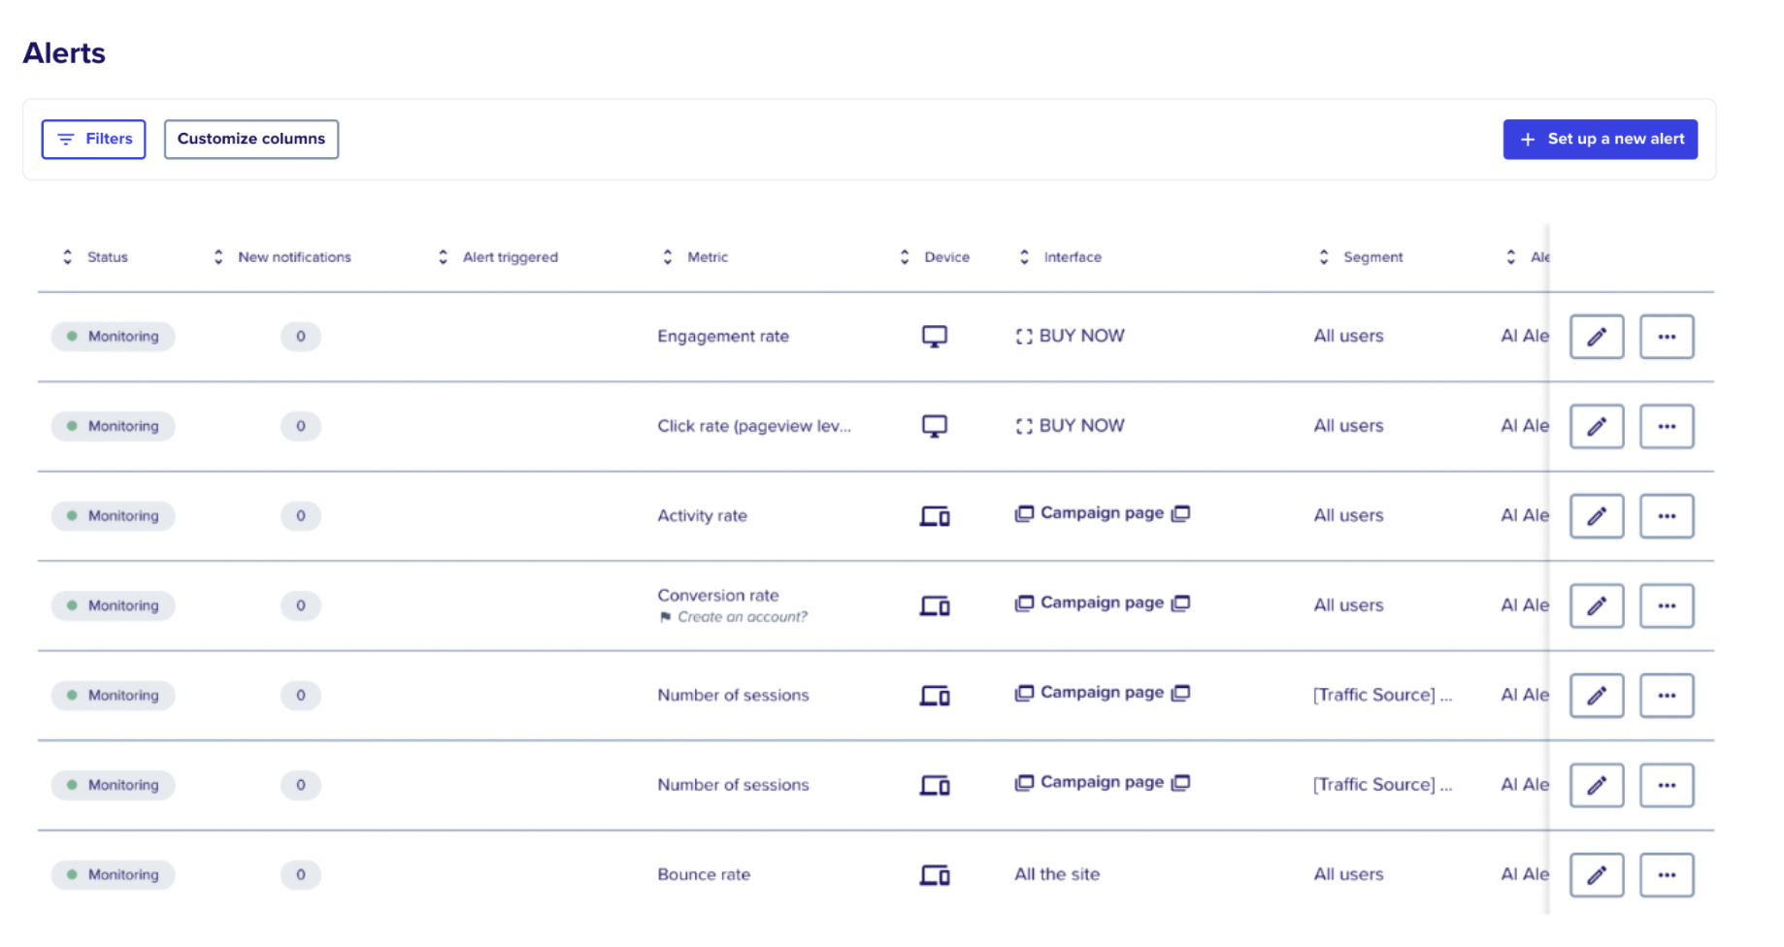This screenshot has height=947, width=1784.
Task: Open more options for Engagement rate alert
Action: click(1667, 337)
